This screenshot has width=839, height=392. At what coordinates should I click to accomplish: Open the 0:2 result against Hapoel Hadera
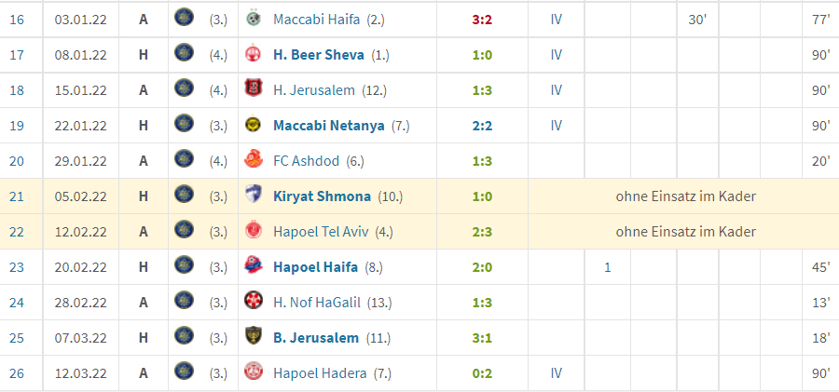click(x=482, y=372)
